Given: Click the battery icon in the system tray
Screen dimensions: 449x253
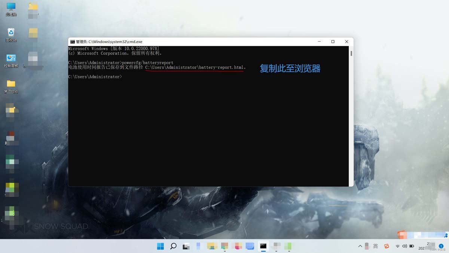Looking at the screenshot, I should [x=412, y=246].
